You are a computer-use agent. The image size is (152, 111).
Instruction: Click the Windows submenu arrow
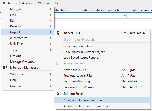51,74
